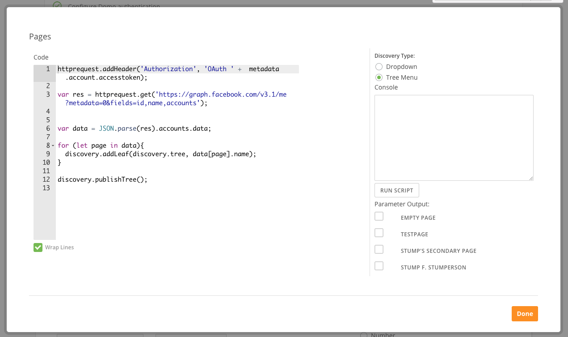Click line number 6 in the gutter
Screen dimensions: 568x337
tap(48, 128)
